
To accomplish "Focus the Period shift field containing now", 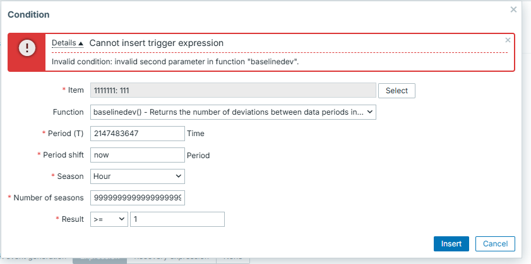I will pos(137,155).
